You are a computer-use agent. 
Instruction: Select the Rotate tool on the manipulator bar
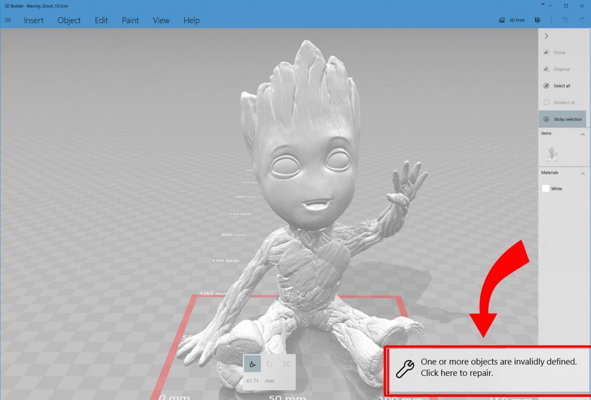pos(270,363)
